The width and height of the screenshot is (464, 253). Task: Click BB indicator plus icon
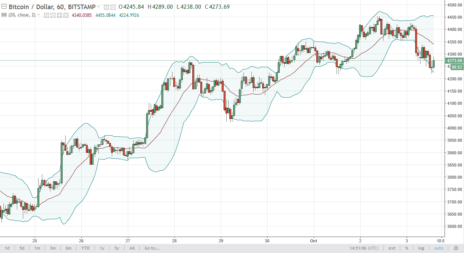[60, 15]
